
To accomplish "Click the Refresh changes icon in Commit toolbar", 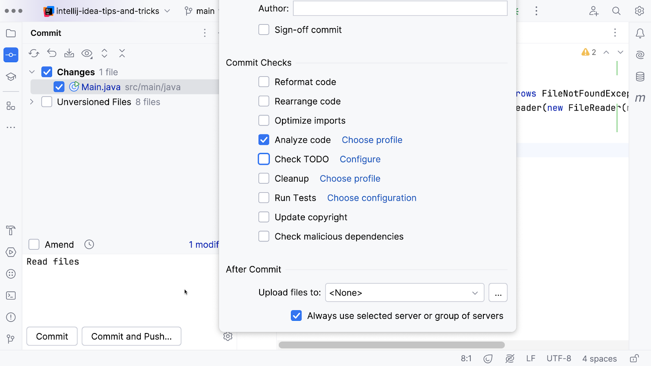I will tap(34, 53).
